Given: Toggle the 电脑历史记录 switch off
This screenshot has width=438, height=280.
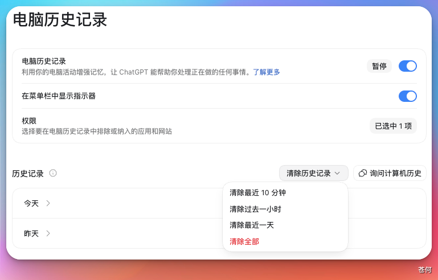Looking at the screenshot, I should (x=408, y=66).
